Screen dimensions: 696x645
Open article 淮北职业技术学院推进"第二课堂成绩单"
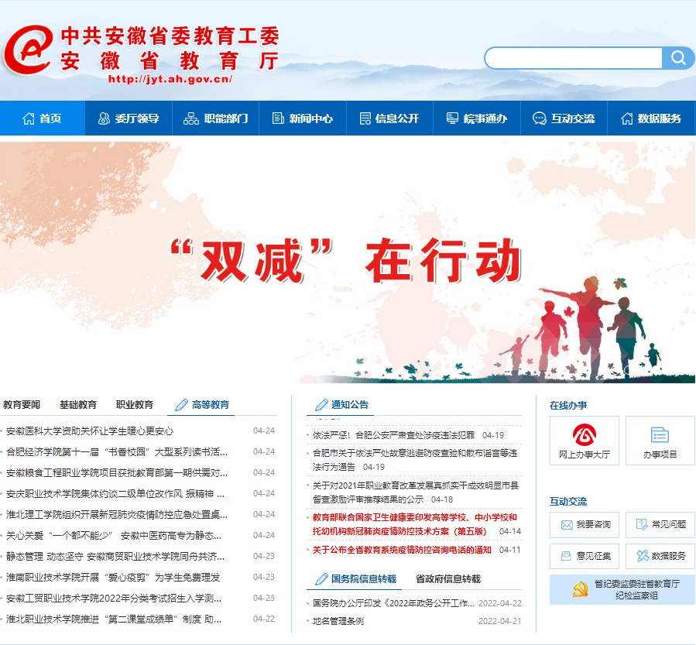tap(114, 619)
